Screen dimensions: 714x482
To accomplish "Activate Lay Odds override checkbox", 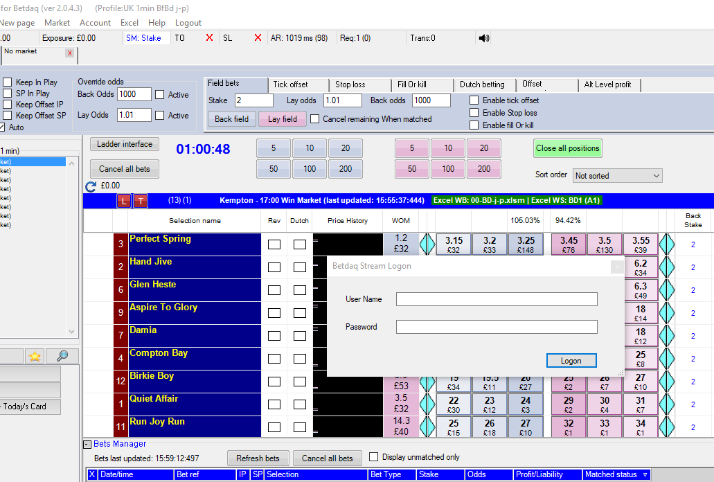I will [159, 116].
